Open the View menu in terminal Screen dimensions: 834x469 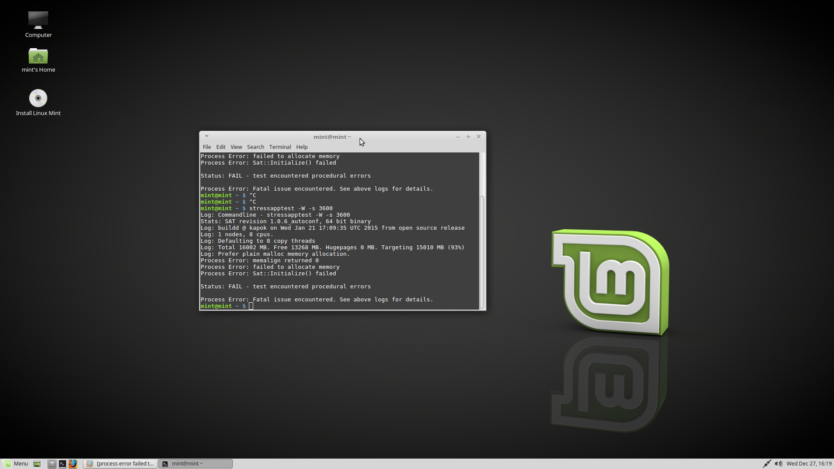(x=236, y=147)
